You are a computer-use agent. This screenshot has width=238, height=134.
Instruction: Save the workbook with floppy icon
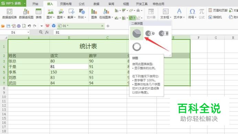coord(8,26)
